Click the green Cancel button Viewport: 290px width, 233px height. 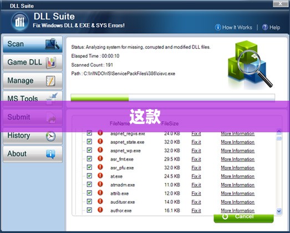(x=243, y=218)
